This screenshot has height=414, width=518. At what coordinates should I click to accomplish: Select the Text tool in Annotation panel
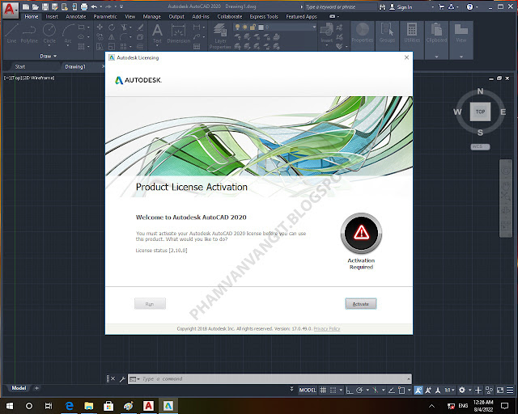coord(157,34)
